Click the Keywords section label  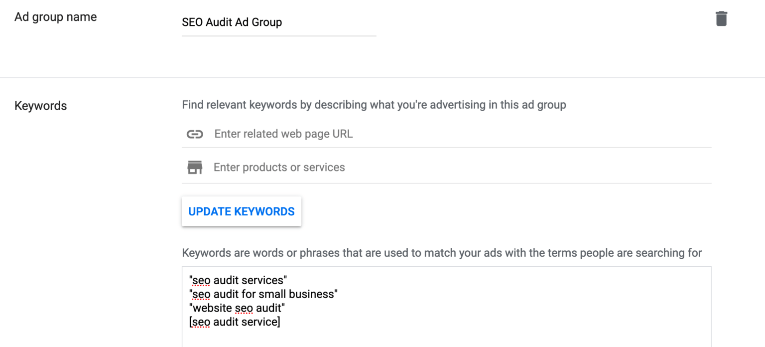coord(40,106)
